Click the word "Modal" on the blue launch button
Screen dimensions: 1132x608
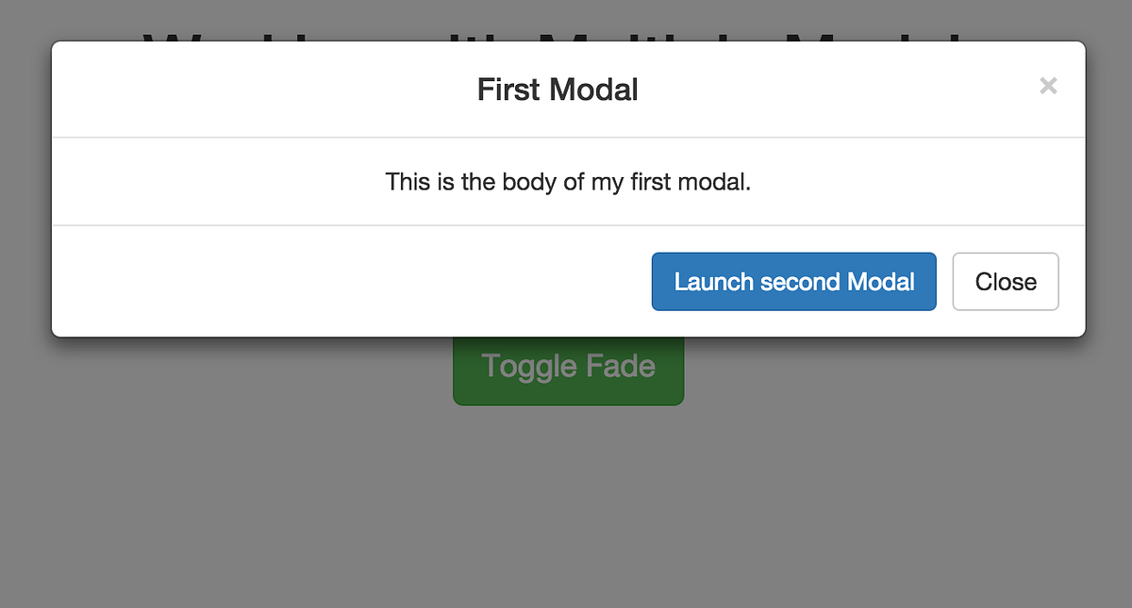[881, 282]
